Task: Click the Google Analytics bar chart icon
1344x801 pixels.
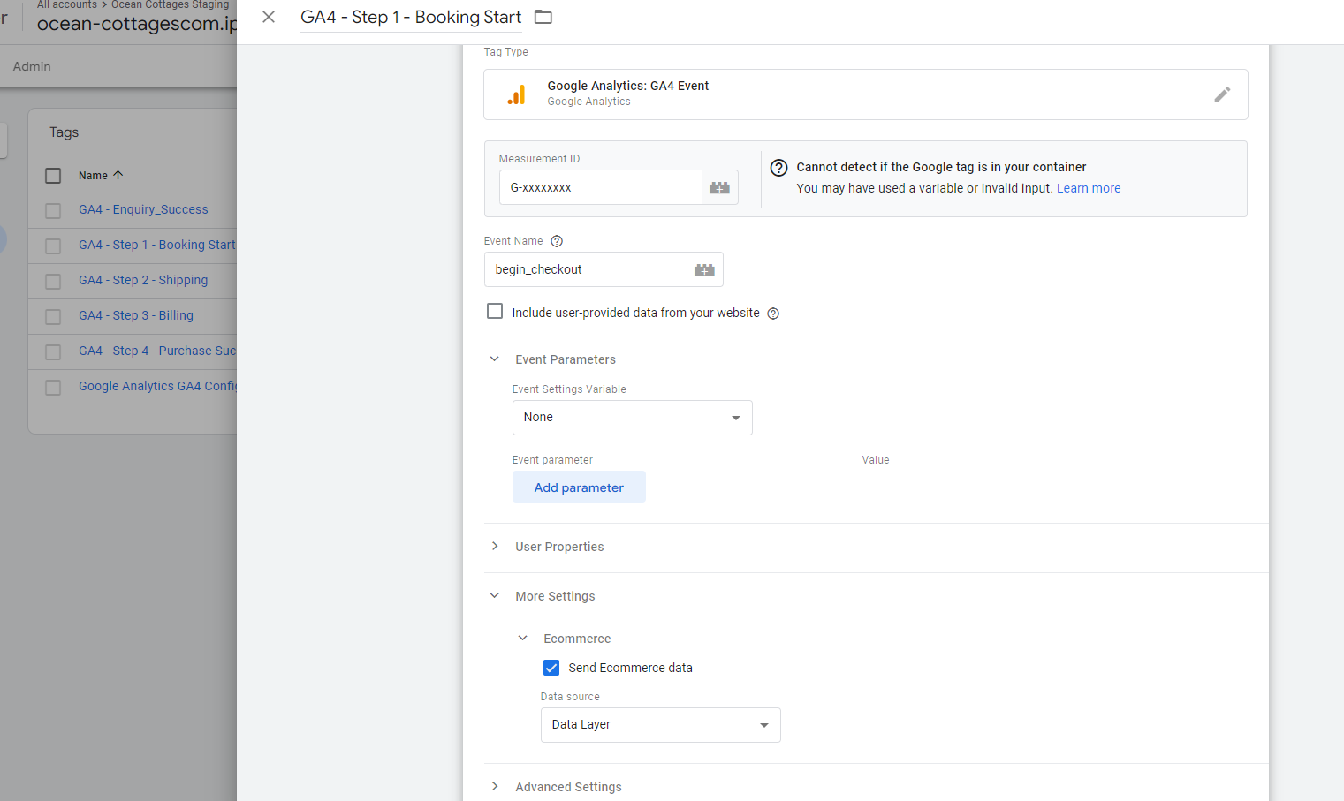Action: (517, 94)
